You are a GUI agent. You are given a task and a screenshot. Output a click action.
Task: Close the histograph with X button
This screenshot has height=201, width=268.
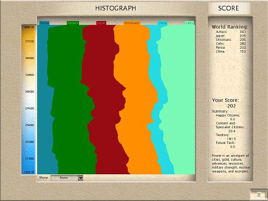click(259, 194)
